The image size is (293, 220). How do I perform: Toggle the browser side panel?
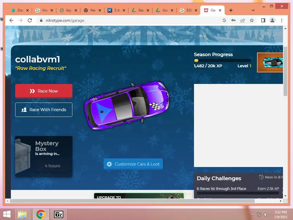[x=263, y=20]
